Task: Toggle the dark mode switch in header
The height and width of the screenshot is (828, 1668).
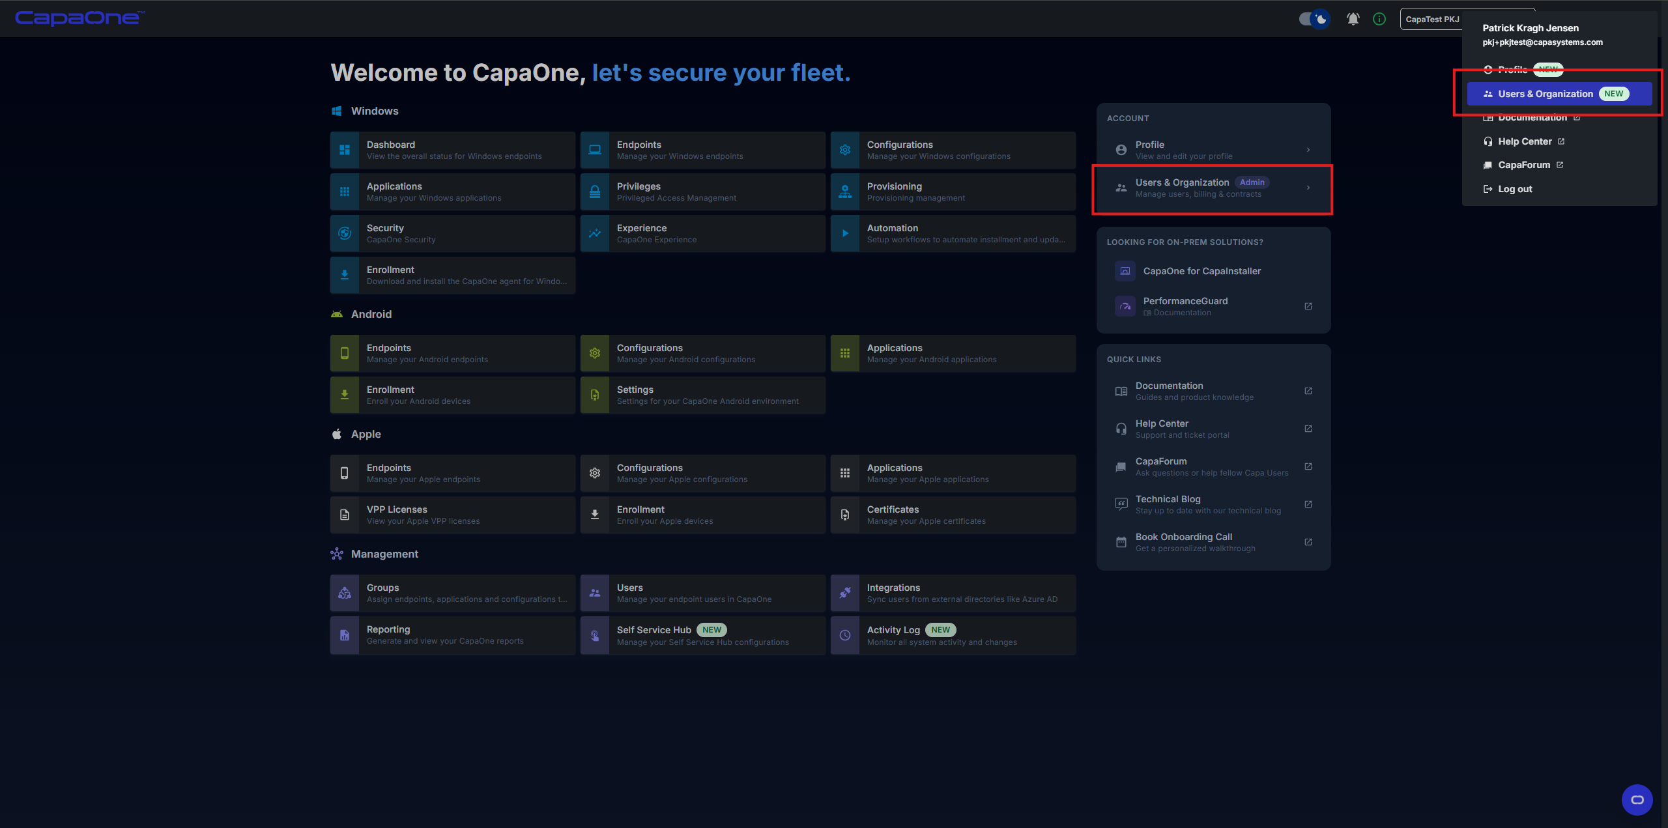Action: coord(1314,19)
